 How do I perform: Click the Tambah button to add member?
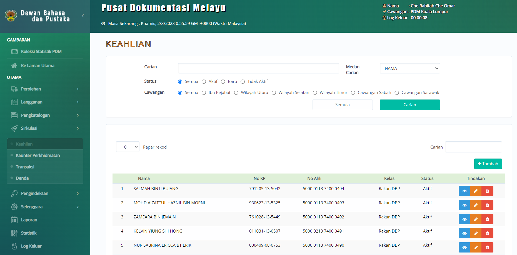point(488,164)
